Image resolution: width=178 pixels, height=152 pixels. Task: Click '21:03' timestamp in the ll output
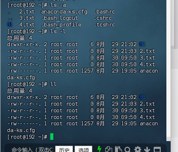coord(129,104)
